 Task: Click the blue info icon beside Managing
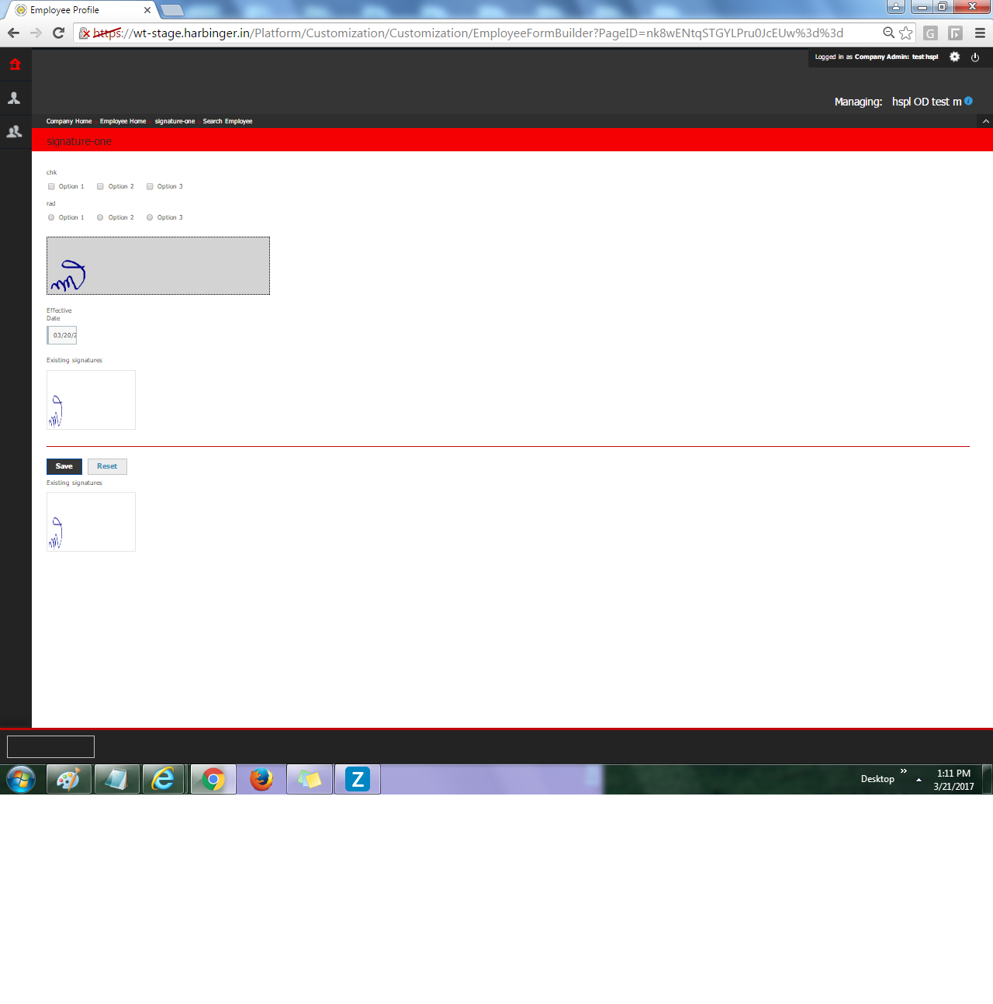(x=968, y=101)
